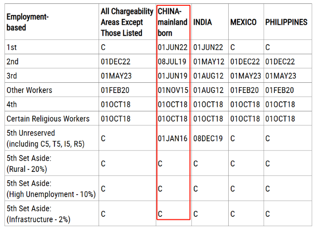Viewport: 320px width, 230px height.
Task: Select the Other Workers row label
Action: click(x=29, y=90)
